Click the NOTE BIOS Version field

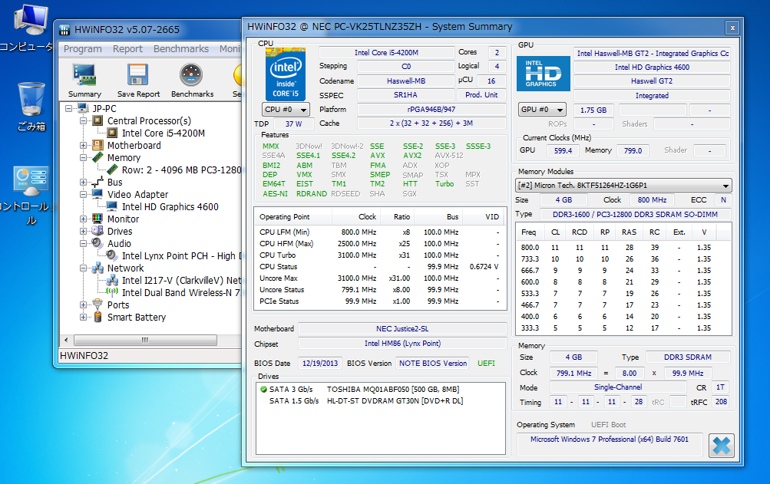(433, 364)
